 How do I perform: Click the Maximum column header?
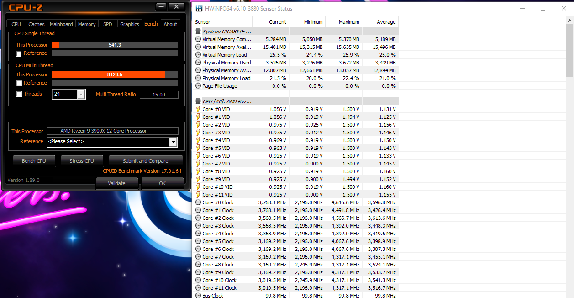coord(344,22)
